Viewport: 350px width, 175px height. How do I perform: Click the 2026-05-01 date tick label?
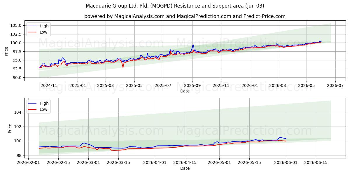click(219, 162)
